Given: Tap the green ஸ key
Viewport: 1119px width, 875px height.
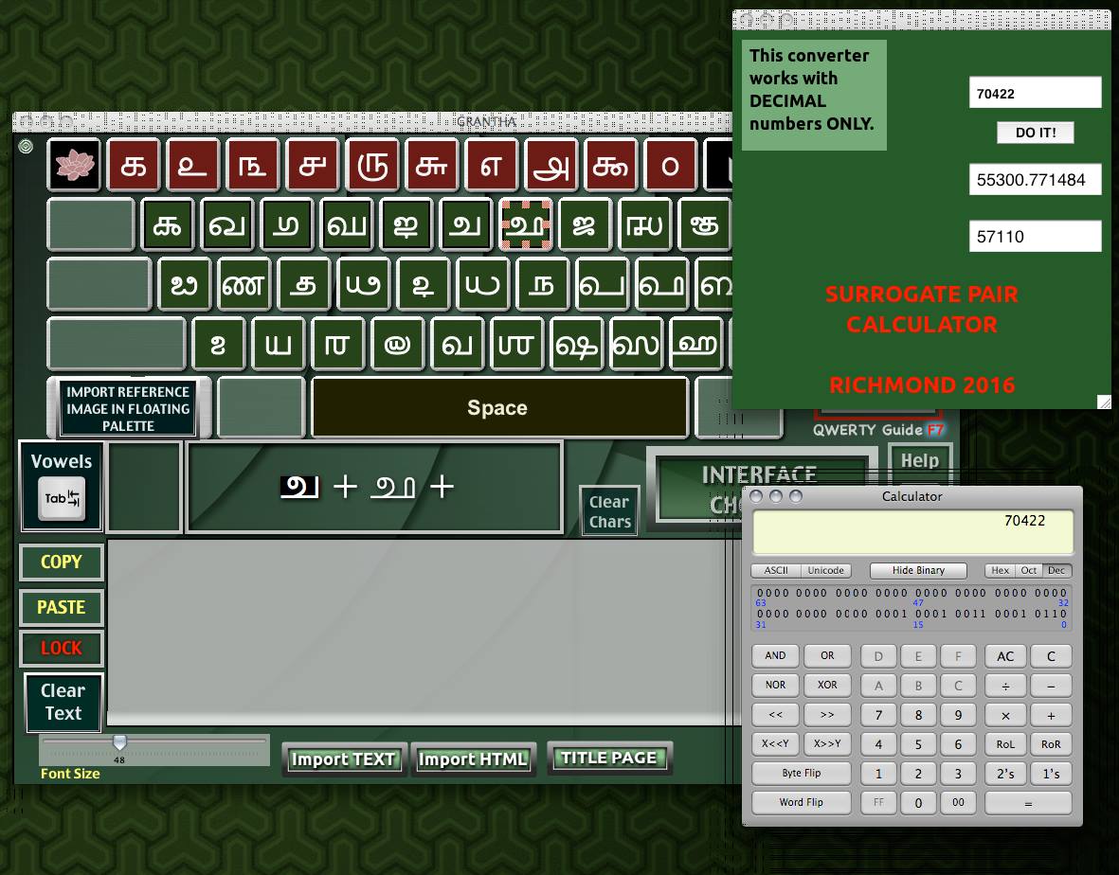Looking at the screenshot, I should tap(635, 344).
